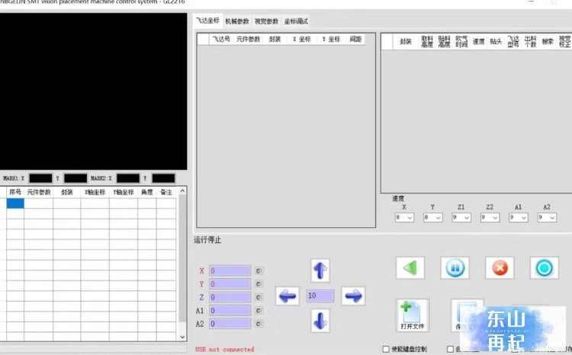Click the C clear button beside X field

coord(259,270)
